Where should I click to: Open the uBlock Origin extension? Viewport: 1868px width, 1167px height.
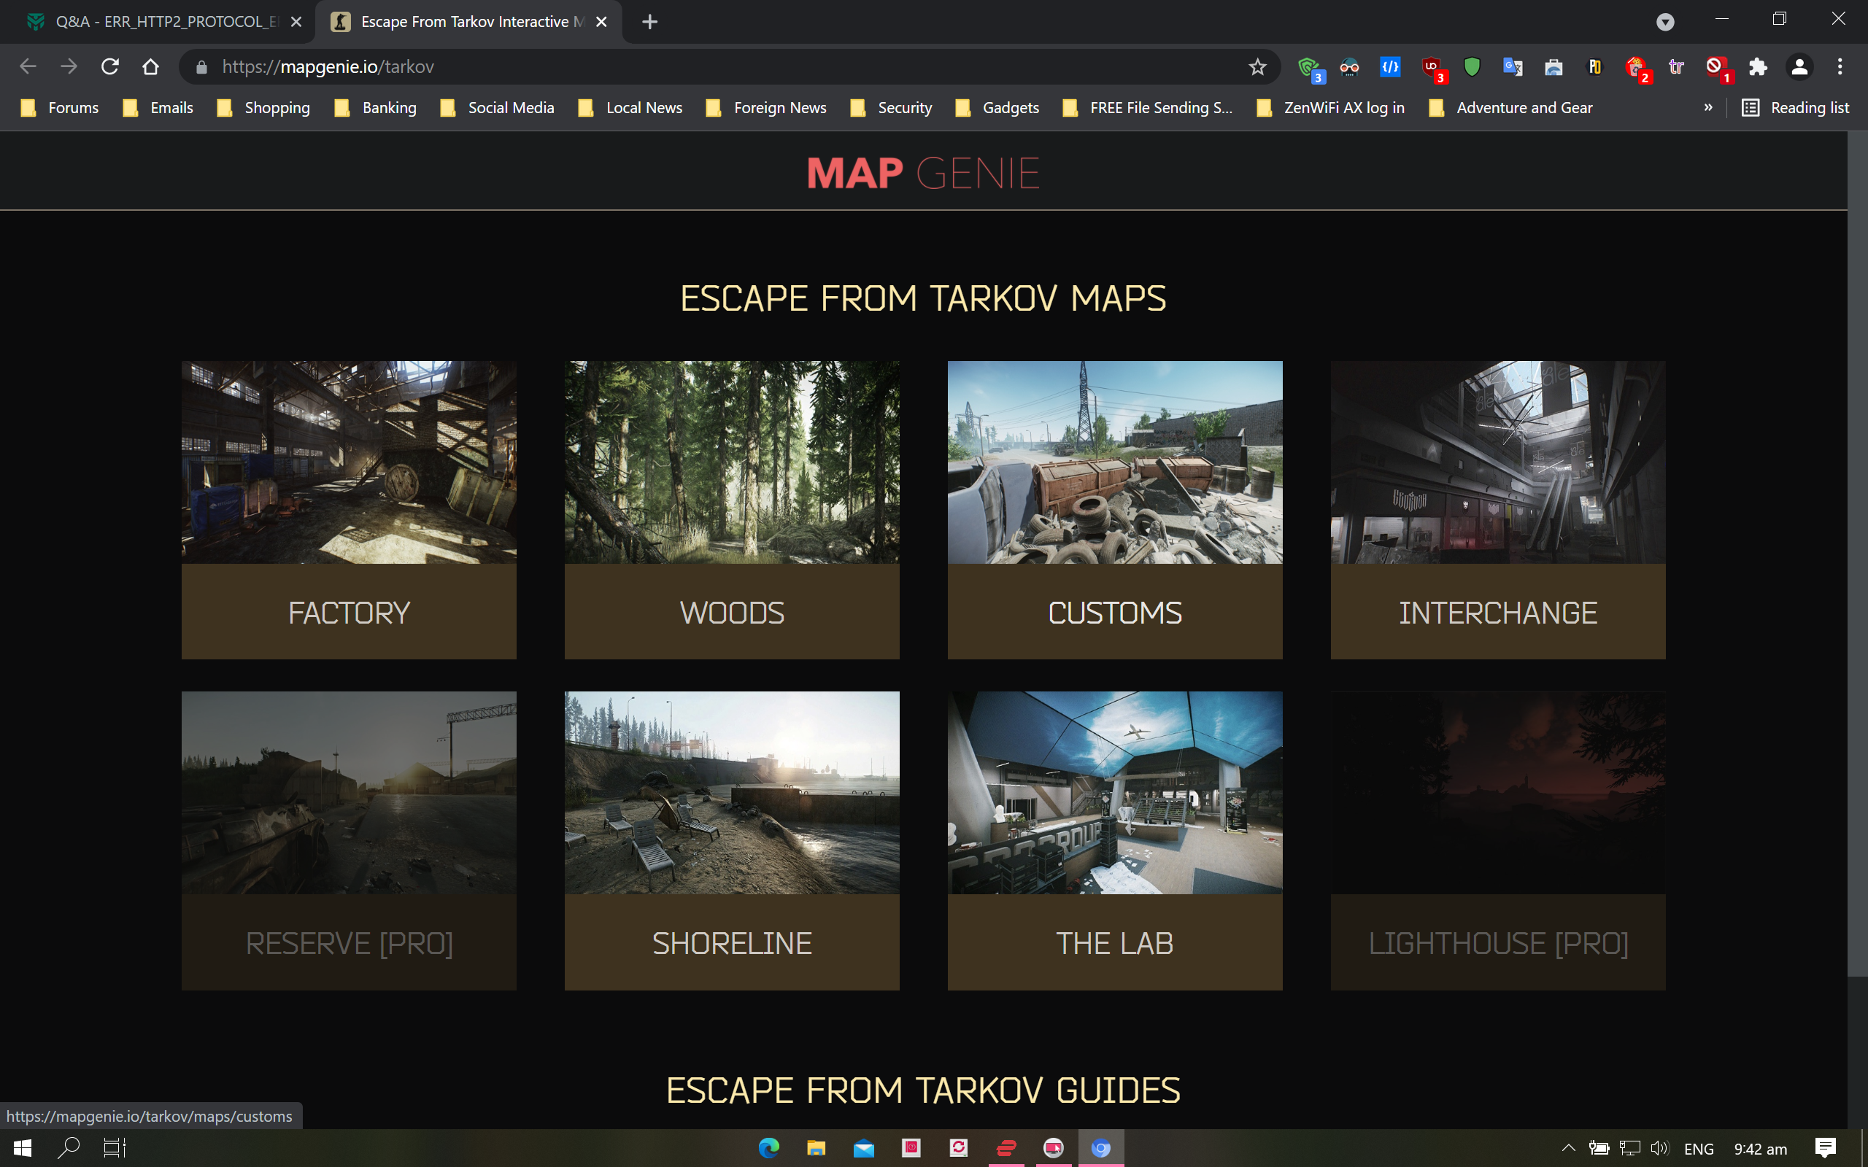click(x=1432, y=67)
